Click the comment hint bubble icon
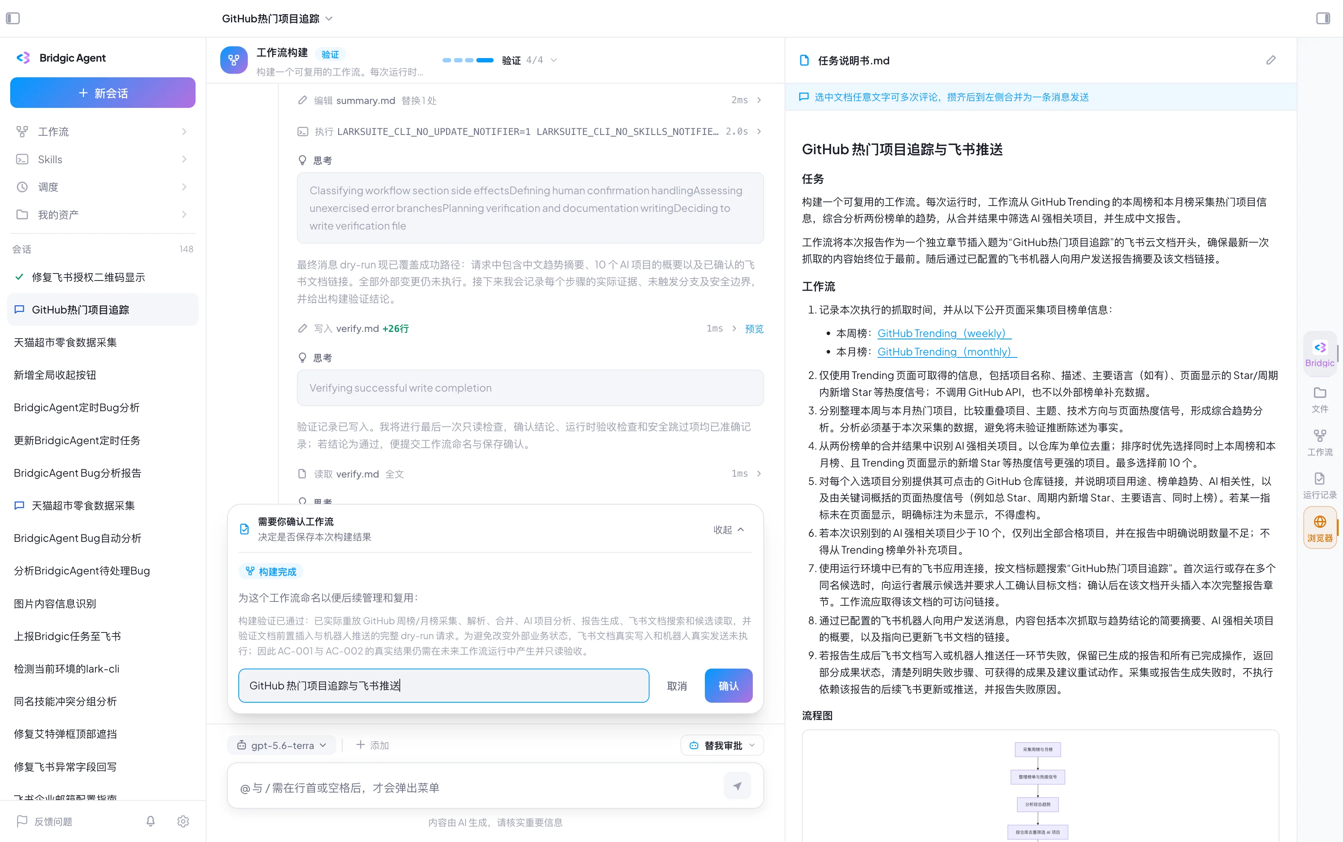The width and height of the screenshot is (1343, 842). [x=803, y=97]
